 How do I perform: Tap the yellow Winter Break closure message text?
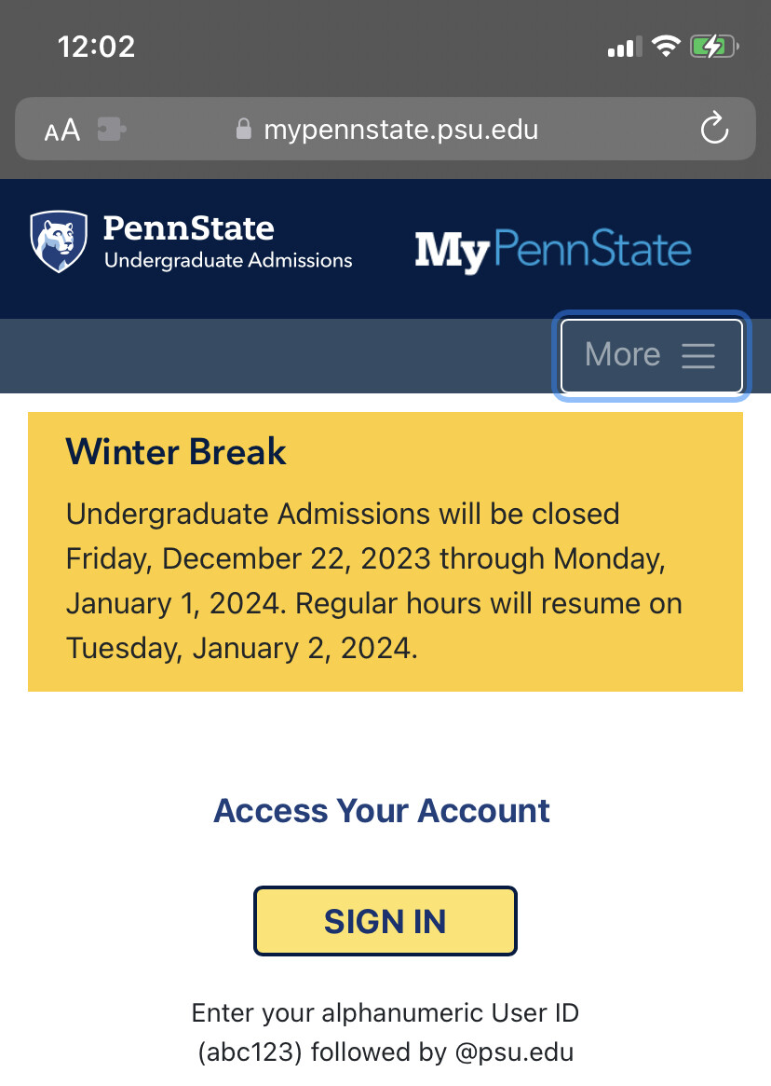(x=373, y=581)
